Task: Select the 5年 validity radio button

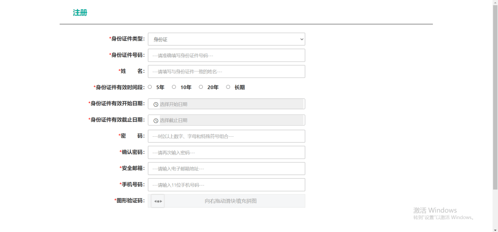Action: point(150,87)
